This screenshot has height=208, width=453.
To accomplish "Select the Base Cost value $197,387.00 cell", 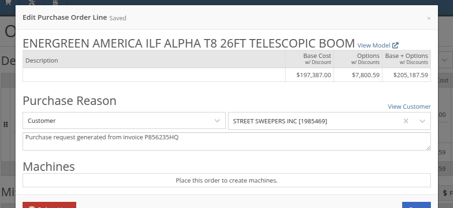I will click(x=310, y=75).
